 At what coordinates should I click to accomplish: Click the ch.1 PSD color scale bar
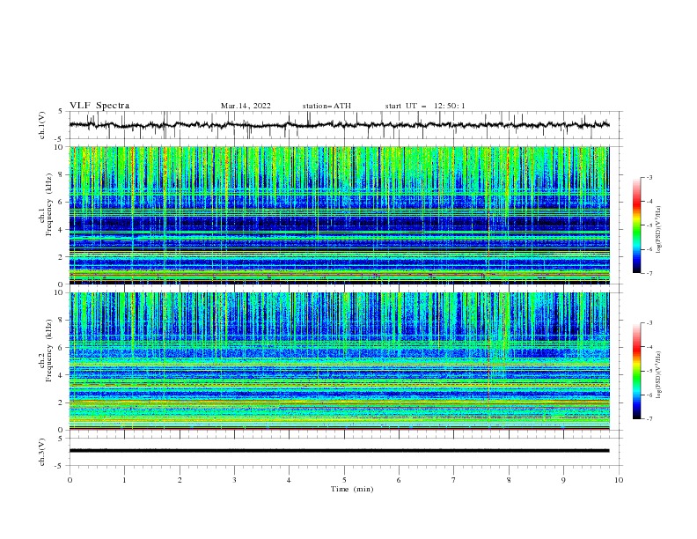(x=636, y=225)
